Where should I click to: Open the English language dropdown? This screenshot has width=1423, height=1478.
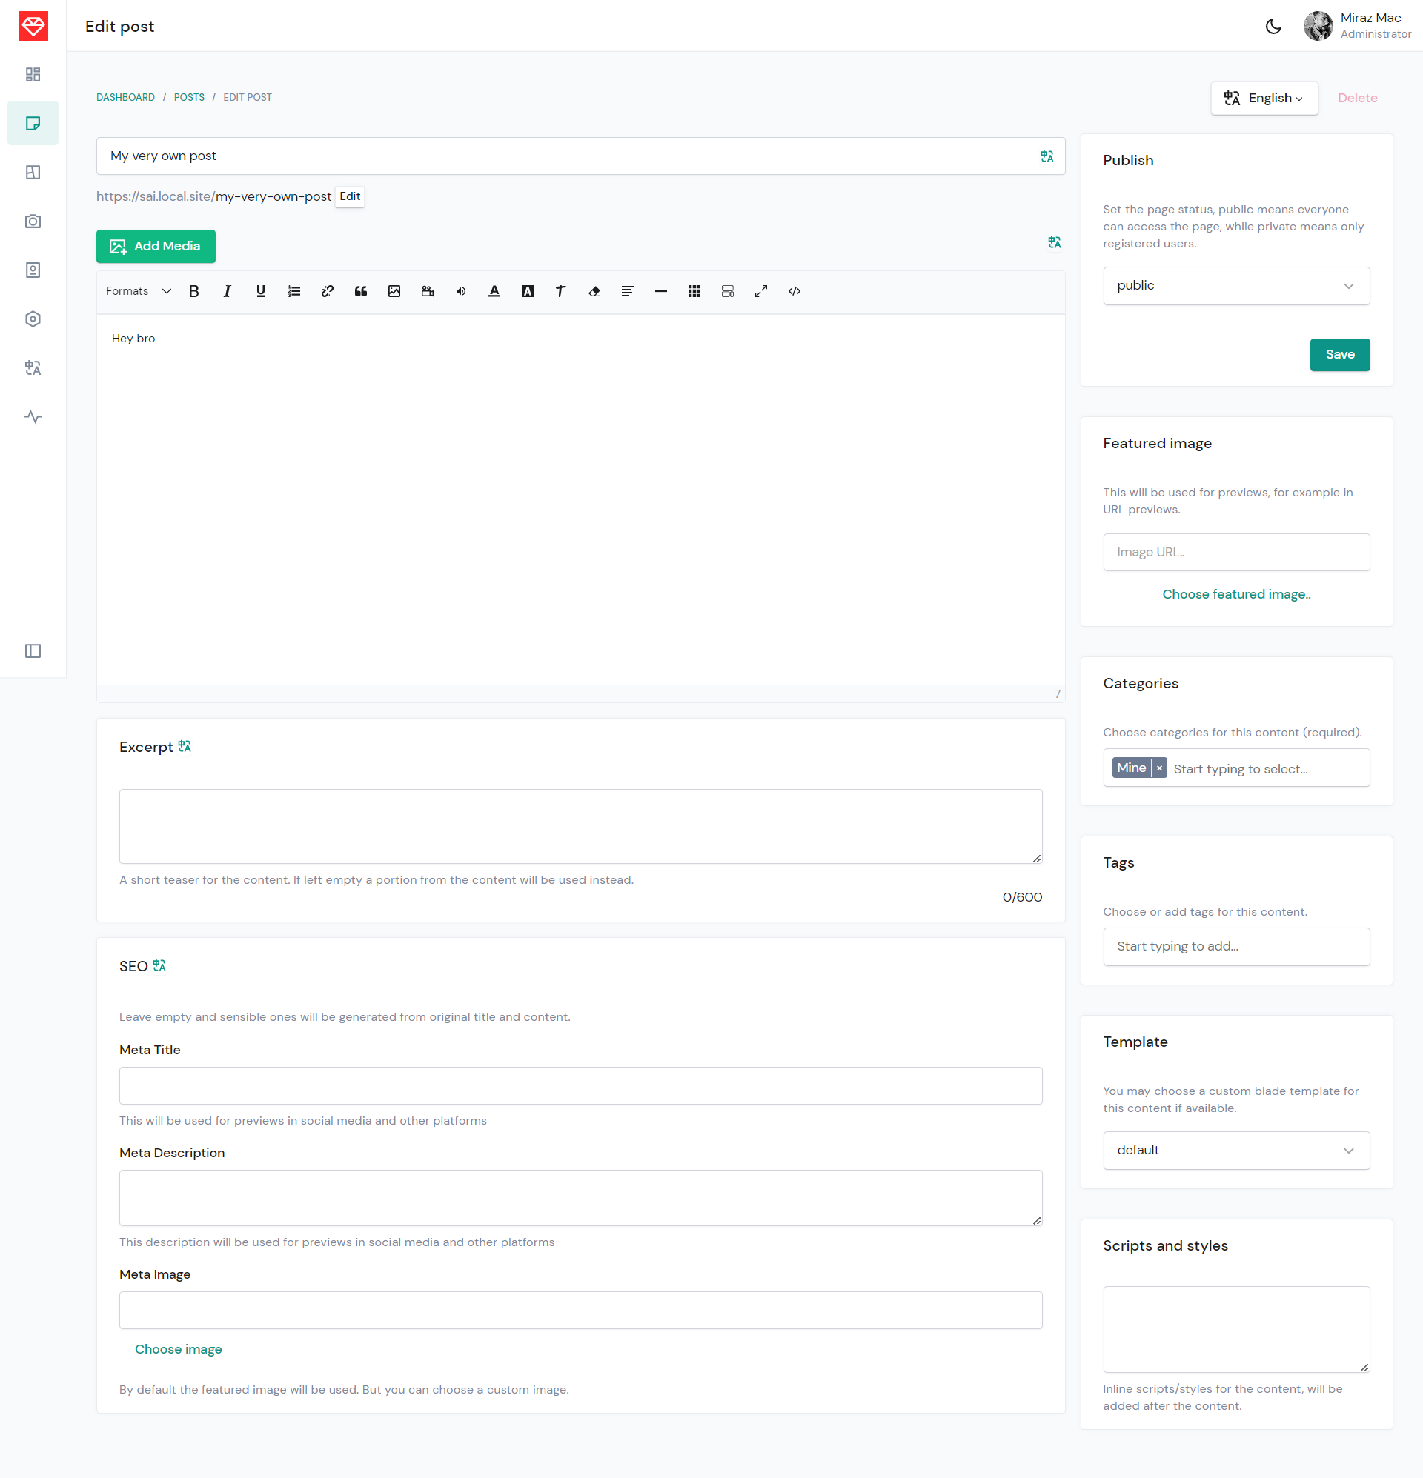tap(1264, 99)
